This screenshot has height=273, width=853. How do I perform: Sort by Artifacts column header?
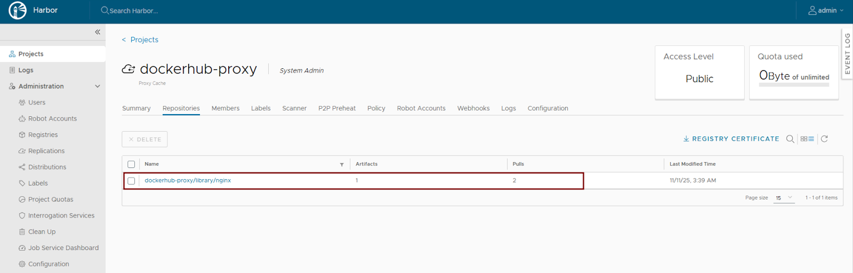(367, 164)
